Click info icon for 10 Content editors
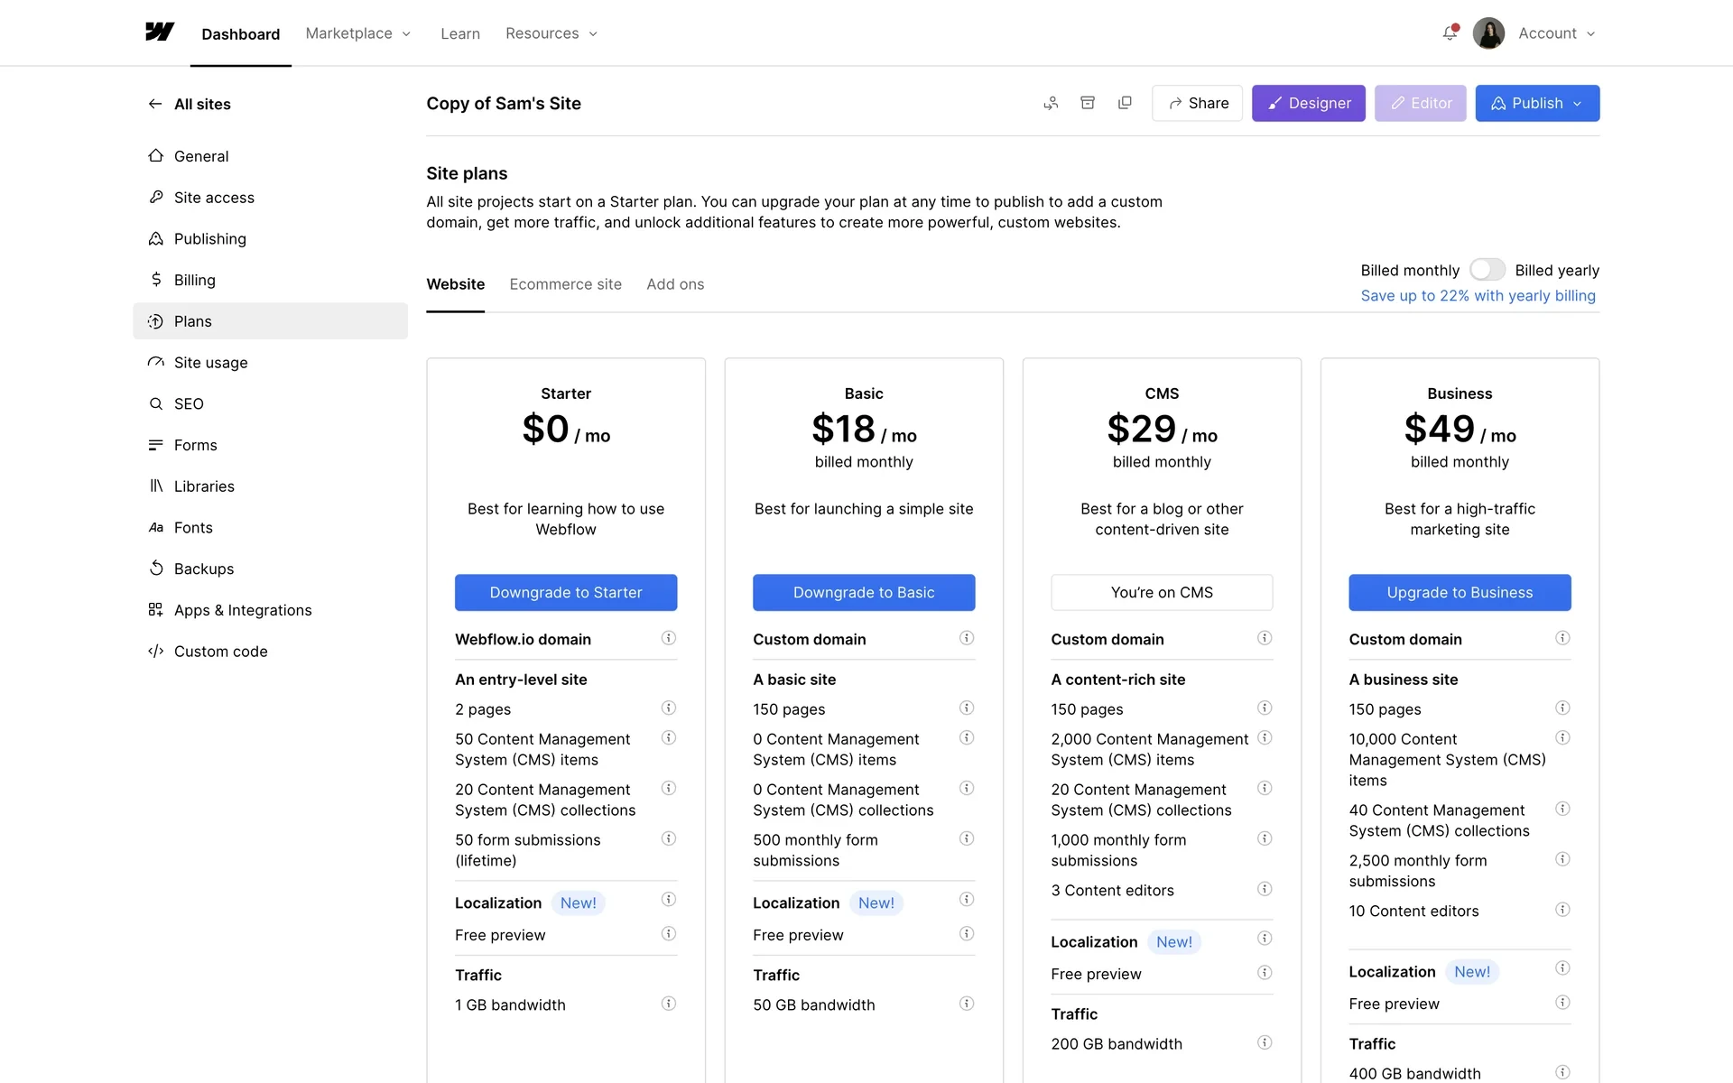This screenshot has width=1733, height=1083. (1562, 910)
